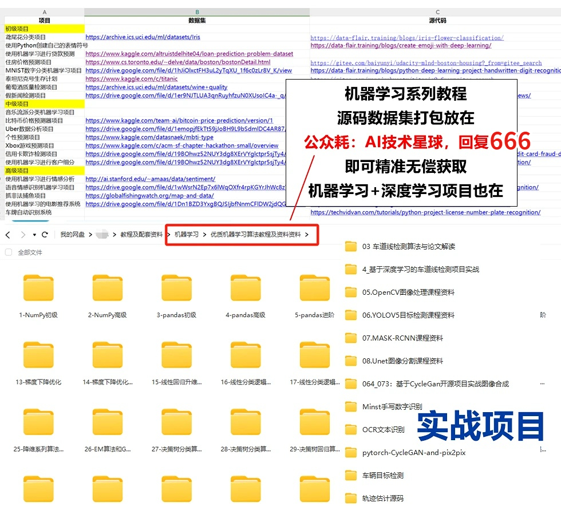Click folder icon for 03 车道线检测算法与论文解读
Screen dimensions: 561x506
click(x=350, y=246)
